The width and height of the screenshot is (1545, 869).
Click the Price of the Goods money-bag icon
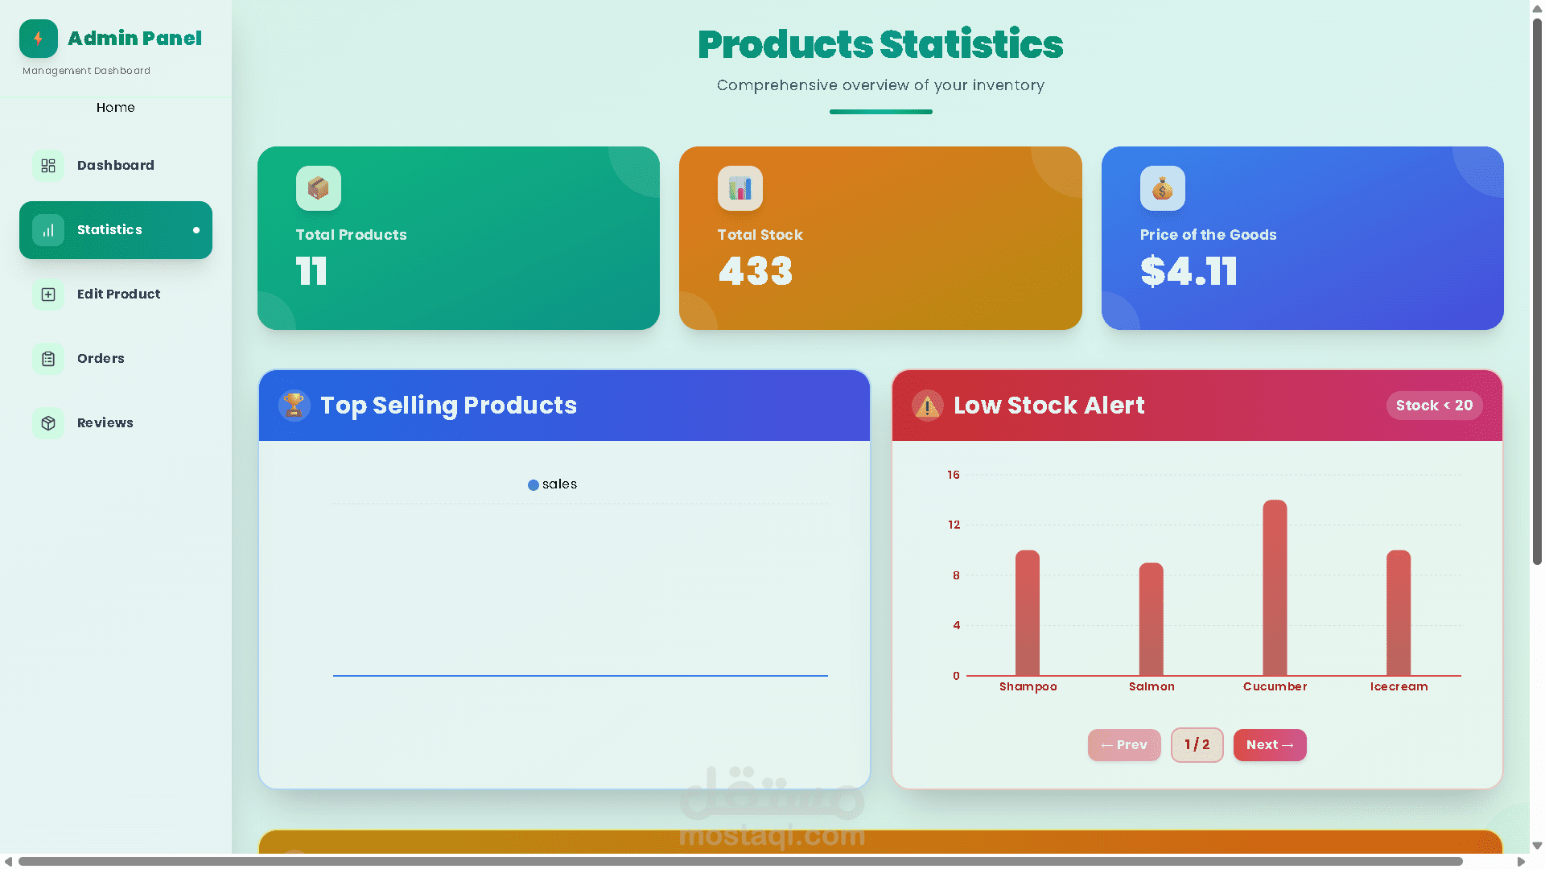(1162, 188)
